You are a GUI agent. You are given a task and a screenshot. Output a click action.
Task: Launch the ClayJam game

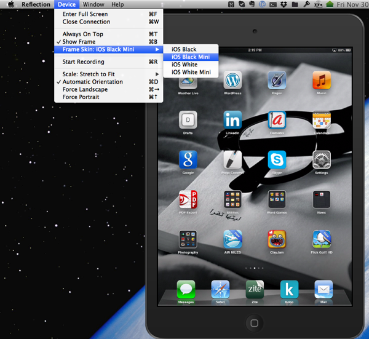277,239
